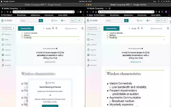Open Chrome three-dot menu in left window
This screenshot has width=171, height=107.
tap(84, 12)
